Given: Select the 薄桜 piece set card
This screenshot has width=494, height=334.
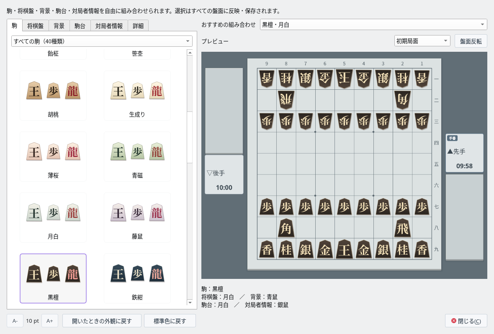Looking at the screenshot, I should (x=53, y=157).
